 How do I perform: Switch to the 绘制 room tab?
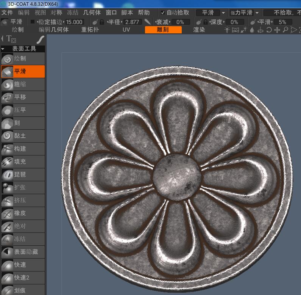pyautogui.click(x=18, y=30)
